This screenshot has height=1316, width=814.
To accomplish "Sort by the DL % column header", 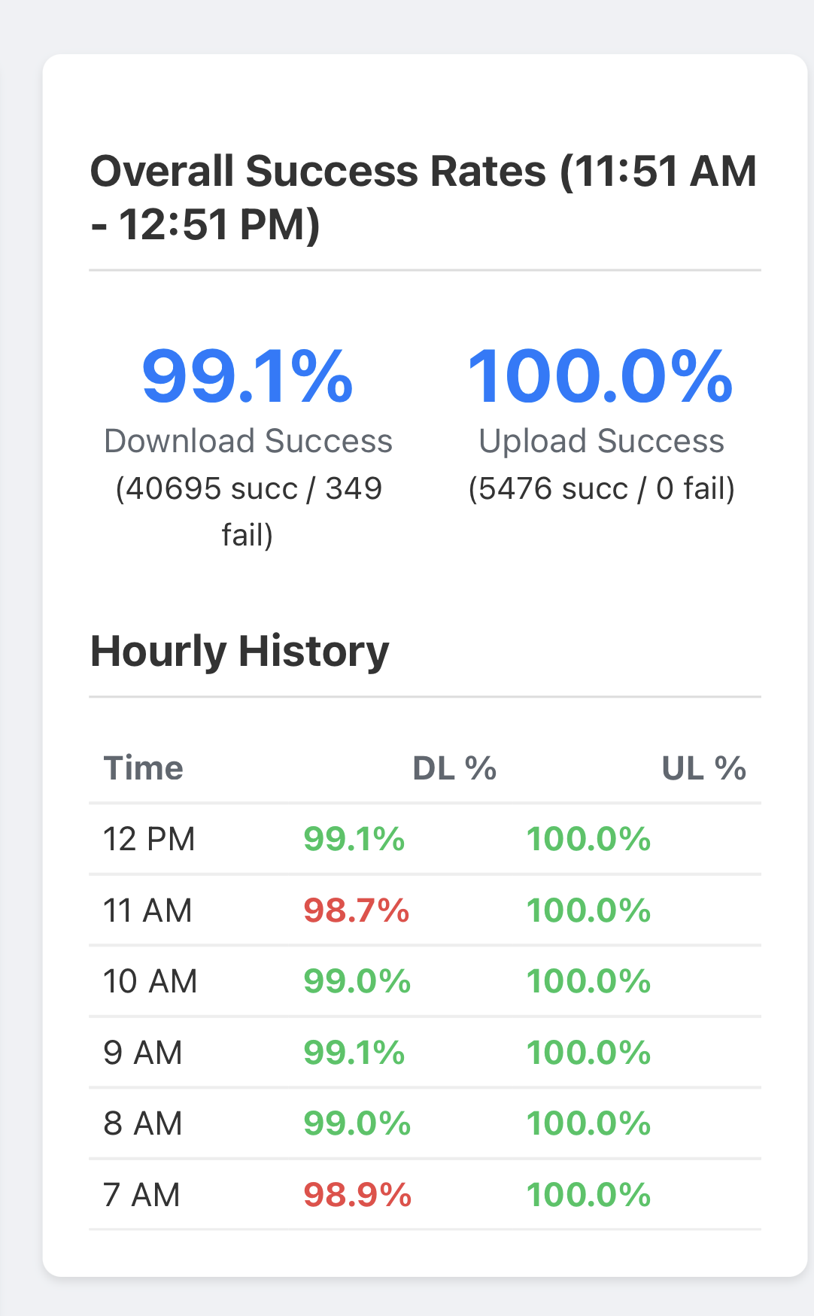I will (x=454, y=768).
